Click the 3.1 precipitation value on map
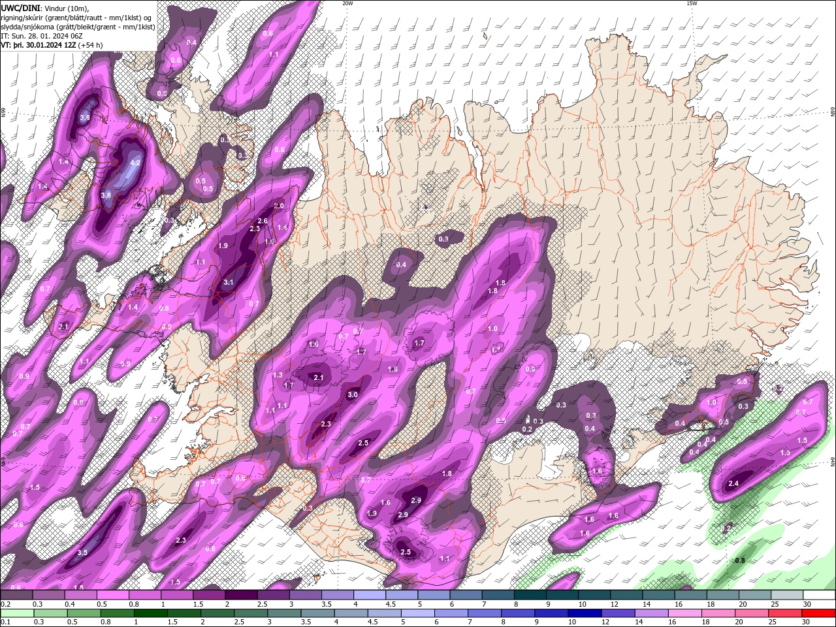The image size is (836, 627). click(x=229, y=282)
